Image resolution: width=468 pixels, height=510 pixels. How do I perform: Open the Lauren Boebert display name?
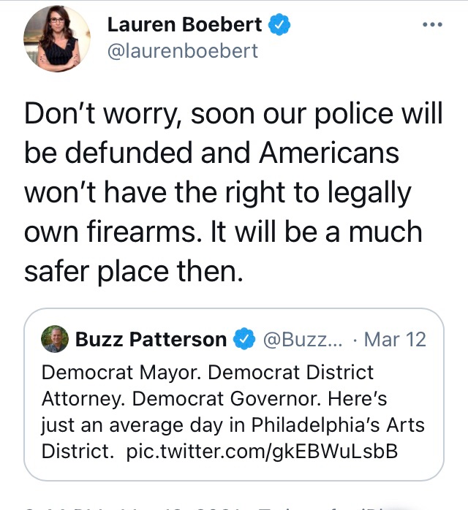pos(184,25)
